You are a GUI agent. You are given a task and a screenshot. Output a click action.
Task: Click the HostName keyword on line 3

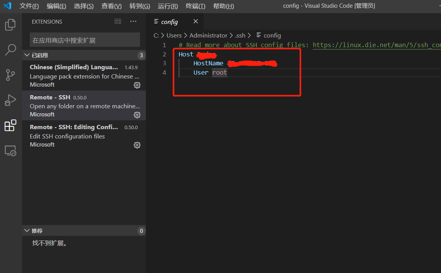tap(208, 63)
